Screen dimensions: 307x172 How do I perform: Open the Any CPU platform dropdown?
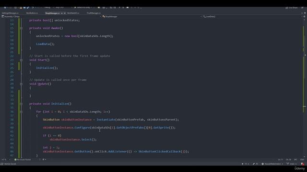[64, 8]
